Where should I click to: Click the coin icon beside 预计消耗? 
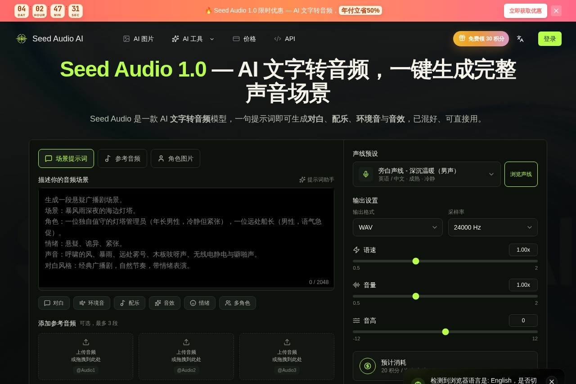coord(368,366)
